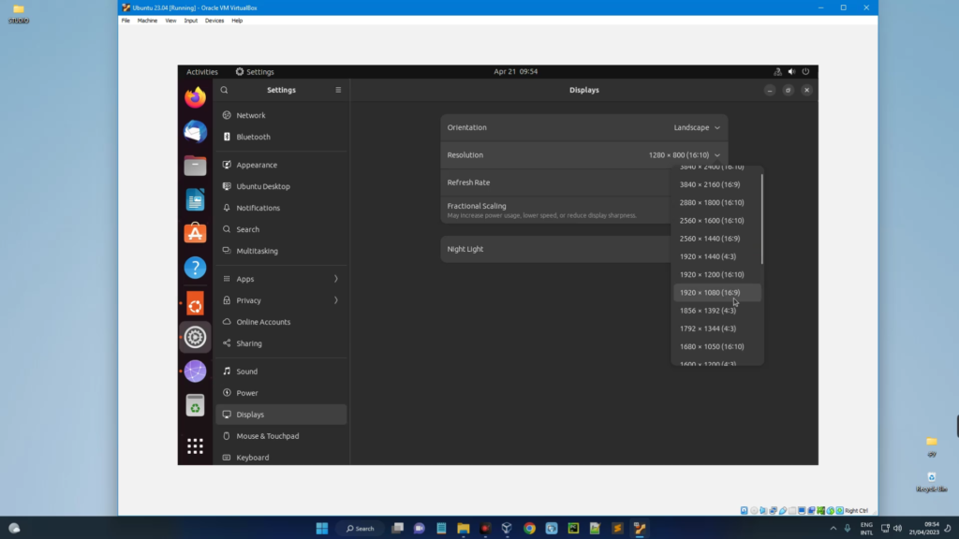Screen dimensions: 959x539
Task: Open the Bluetooth settings panel
Action: pyautogui.click(x=281, y=137)
